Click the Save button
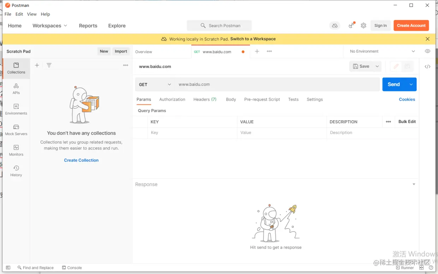Screen dimensions: 438x274 361,66
